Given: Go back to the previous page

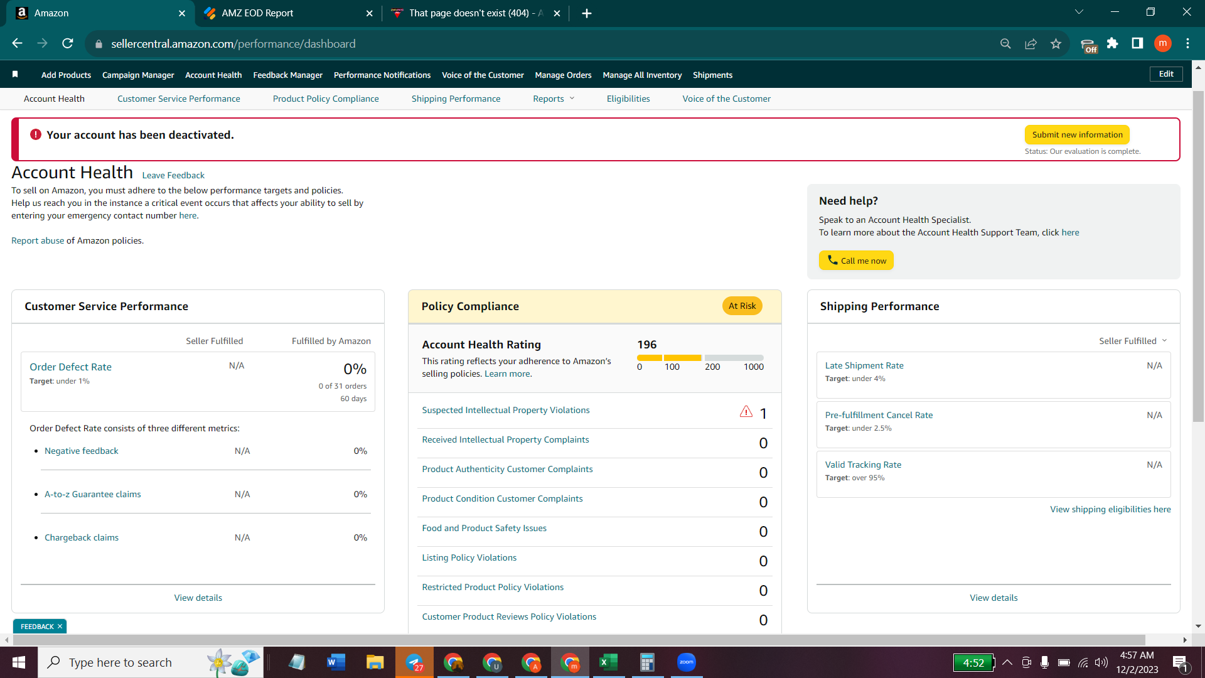Looking at the screenshot, I should [17, 43].
